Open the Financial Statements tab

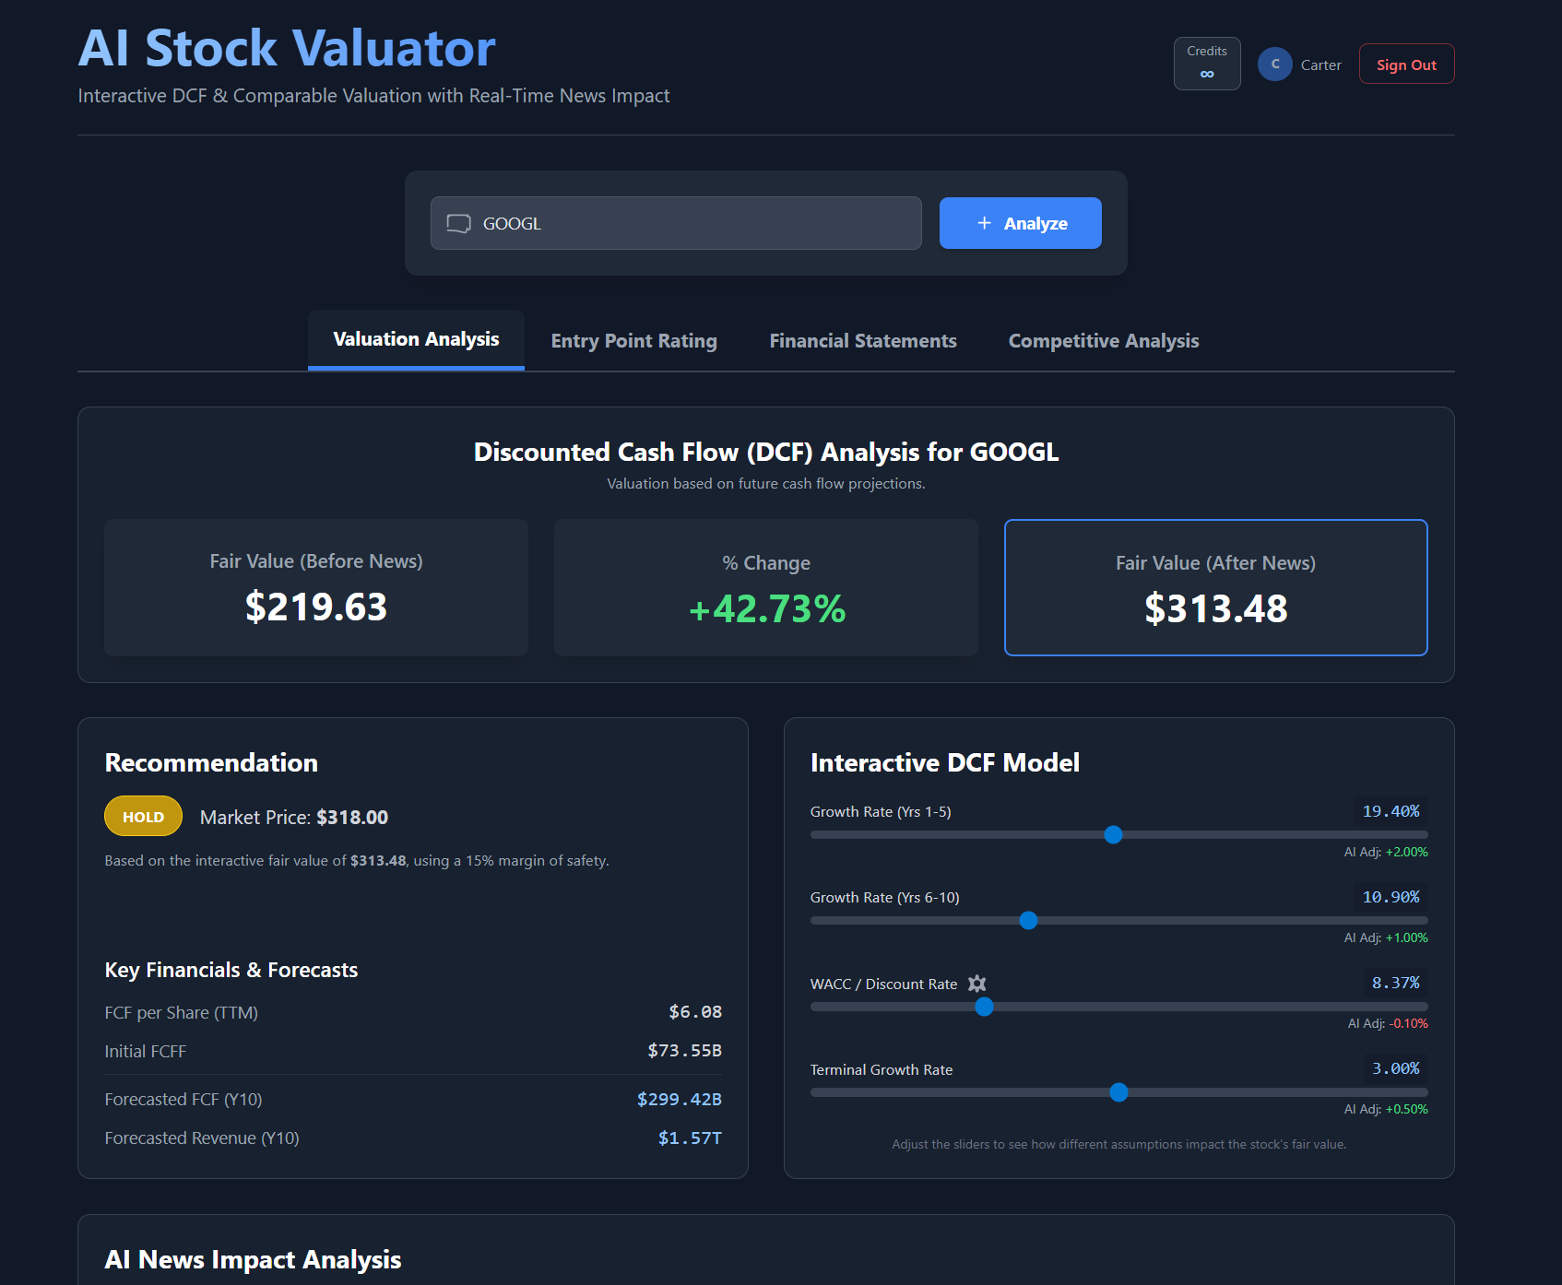[x=862, y=340]
